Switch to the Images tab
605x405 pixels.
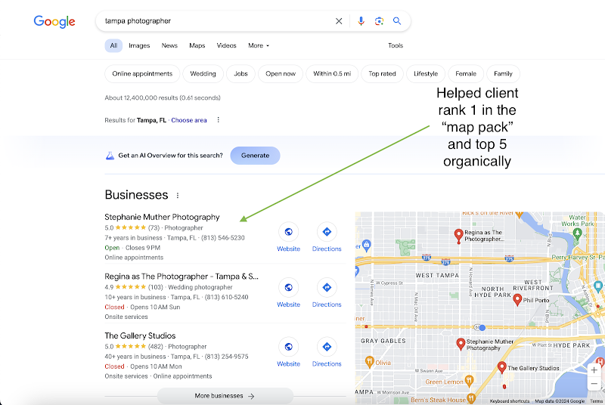coord(139,45)
